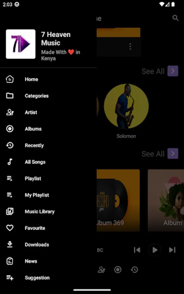Tap the Solomon artist name label
184x294 pixels.
point(126,136)
